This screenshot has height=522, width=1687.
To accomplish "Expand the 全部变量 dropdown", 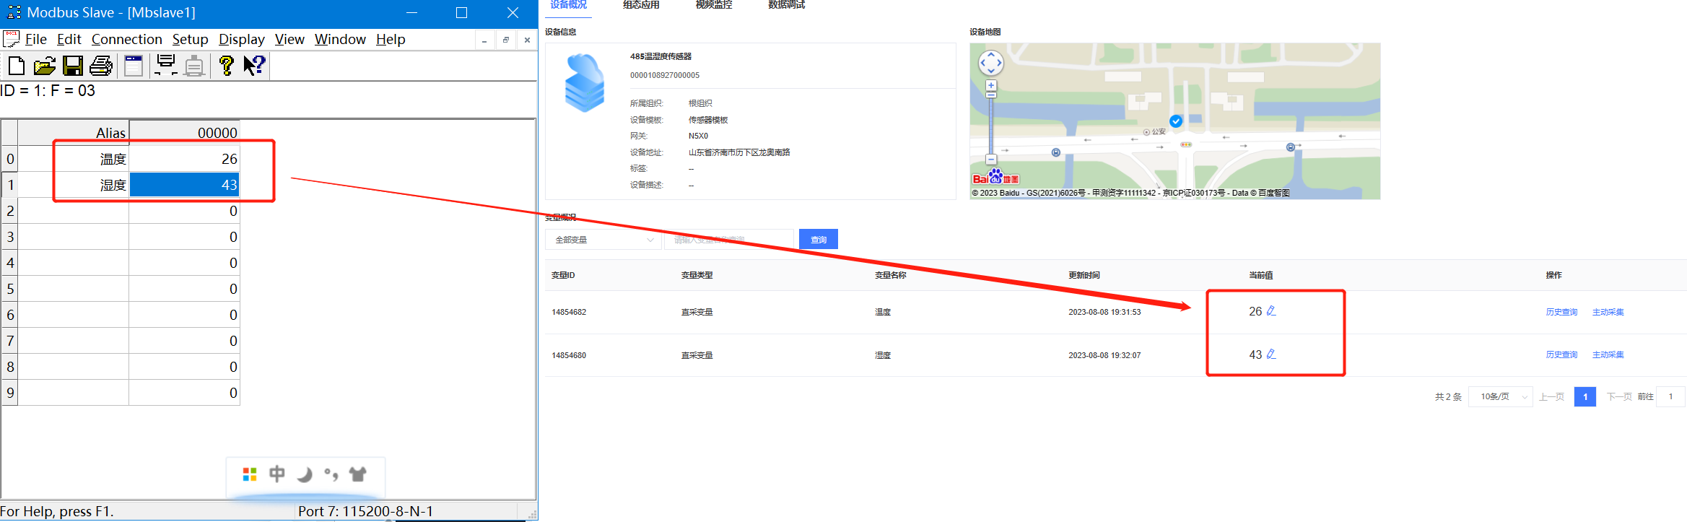I will point(603,240).
